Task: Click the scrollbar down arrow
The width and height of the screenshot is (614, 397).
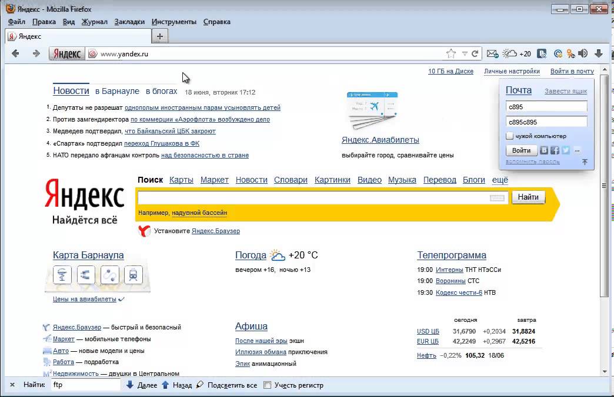Action: tap(605, 372)
